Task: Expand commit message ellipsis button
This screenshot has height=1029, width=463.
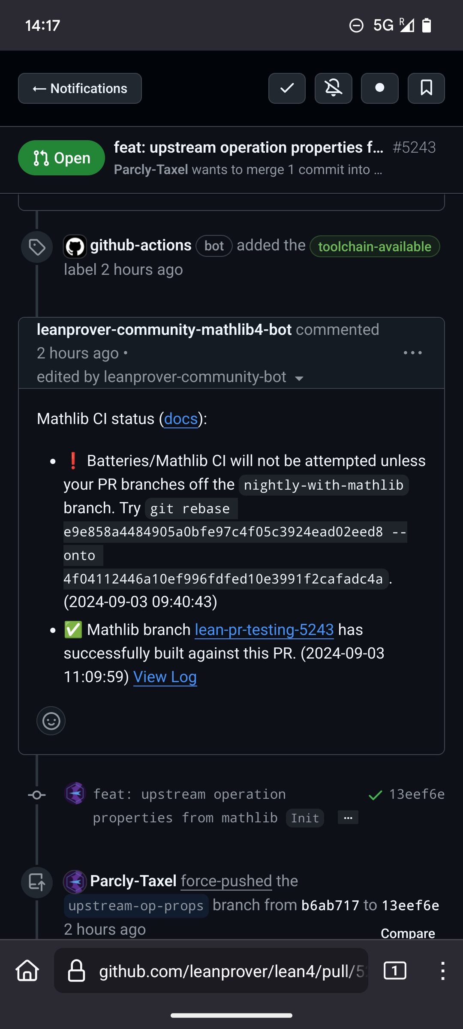Action: point(348,818)
